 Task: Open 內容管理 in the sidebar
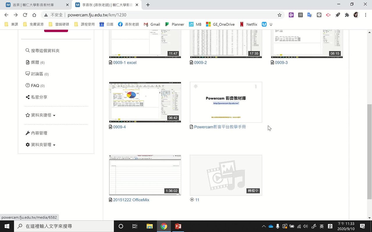(x=36, y=133)
